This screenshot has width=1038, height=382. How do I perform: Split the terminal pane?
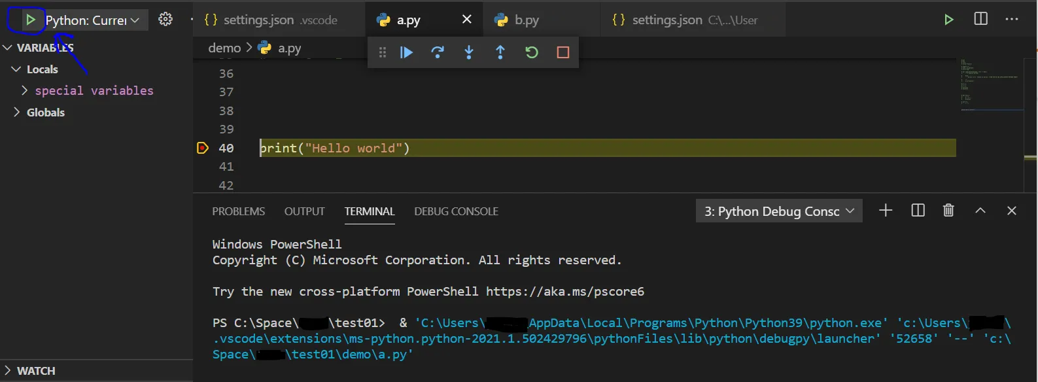(x=918, y=210)
